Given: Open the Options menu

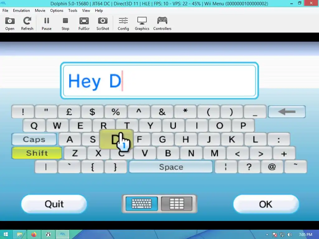Looking at the screenshot, I should [57, 11].
